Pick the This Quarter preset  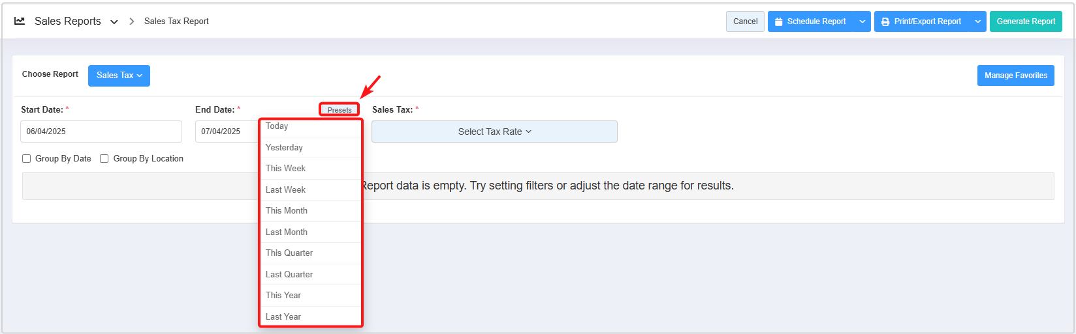(x=289, y=253)
